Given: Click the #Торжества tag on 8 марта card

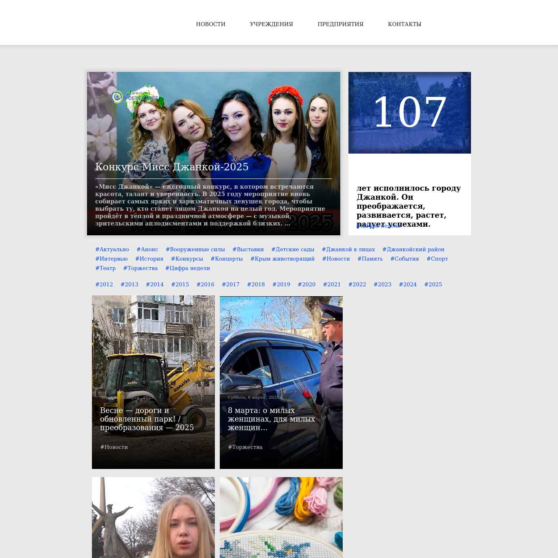Looking at the screenshot, I should click(x=245, y=447).
